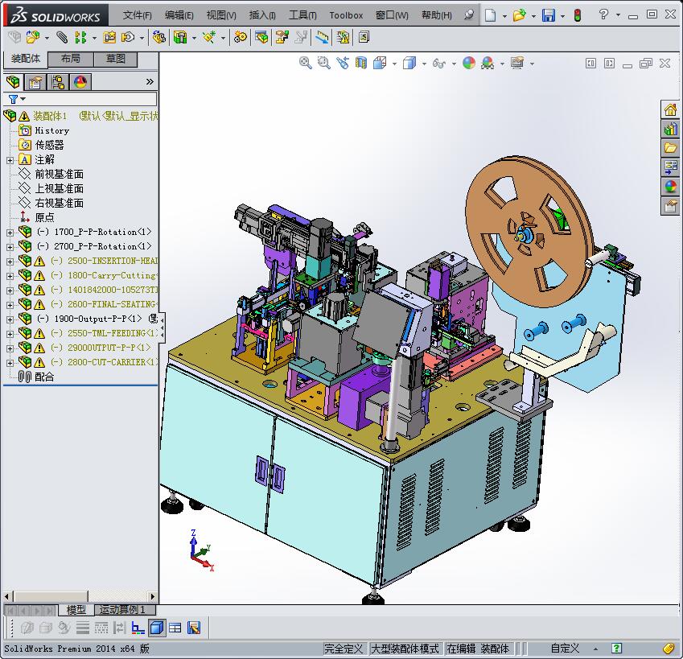683x659 pixels.
Task: Expand the 2800-CUT-CARRIER<1> node
Action: point(10,363)
